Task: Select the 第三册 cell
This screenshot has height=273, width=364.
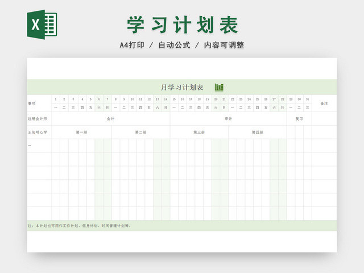Action: pyautogui.click(x=199, y=132)
